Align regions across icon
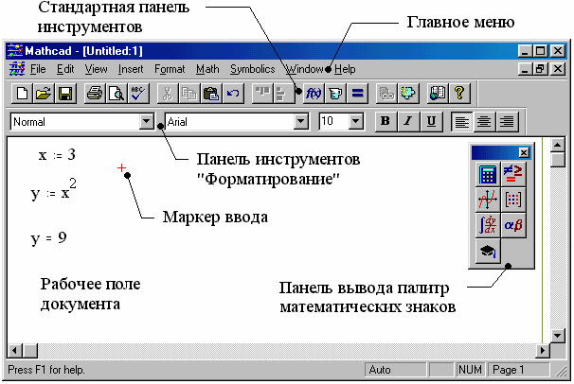The image size is (574, 384). pos(262,94)
